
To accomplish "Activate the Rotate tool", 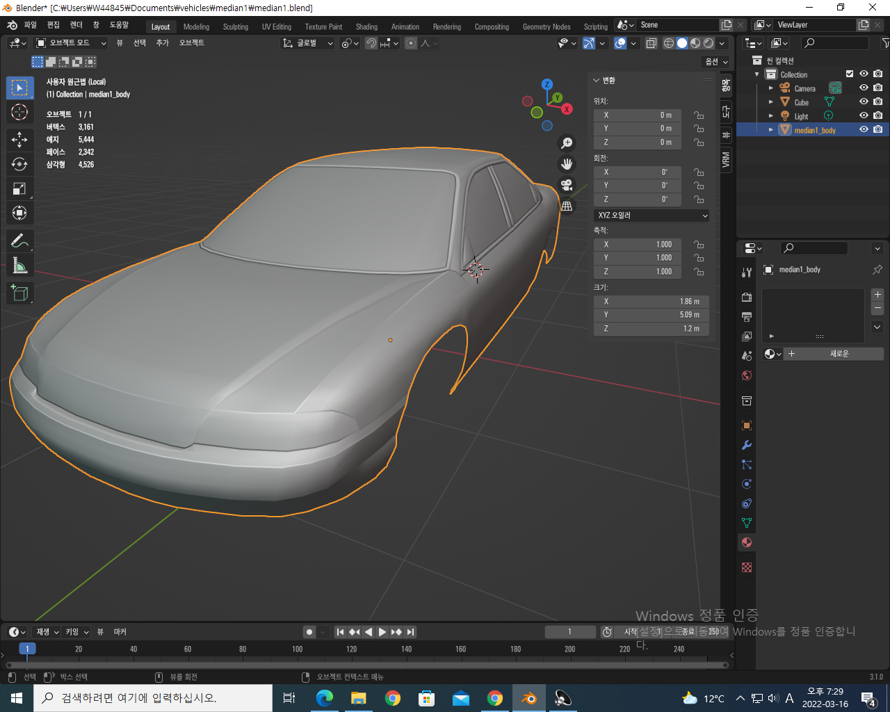I will pos(19,164).
